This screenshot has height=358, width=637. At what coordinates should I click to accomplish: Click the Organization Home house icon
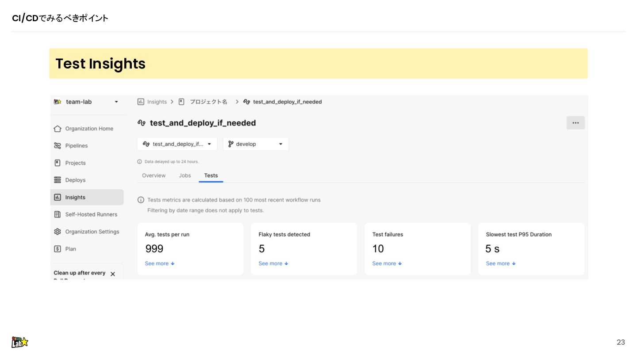click(58, 129)
